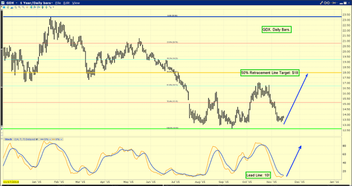
Task: Click the 18.00 price axis label
Action: click(346, 73)
